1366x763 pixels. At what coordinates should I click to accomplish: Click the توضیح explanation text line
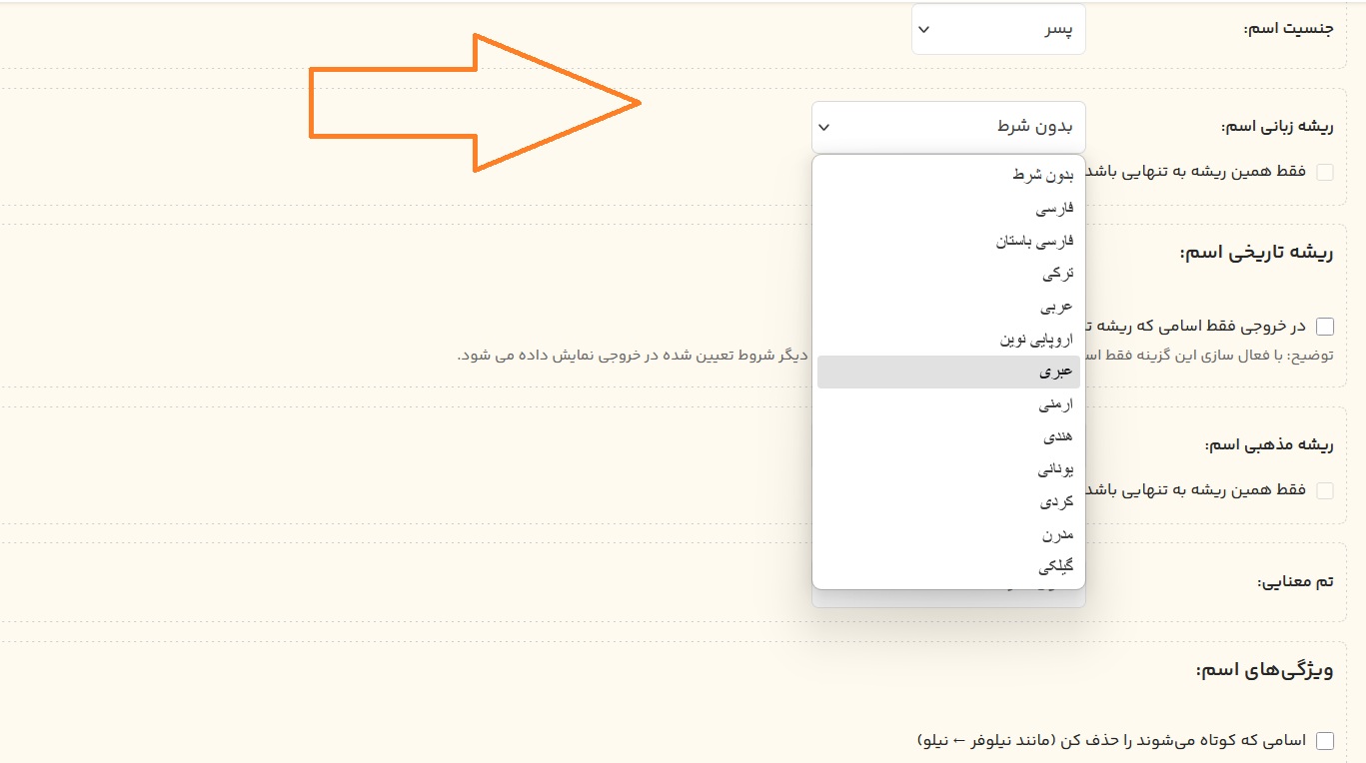click(x=896, y=355)
